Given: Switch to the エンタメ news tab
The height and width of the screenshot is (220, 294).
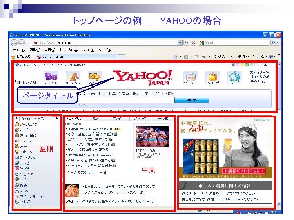Looking at the screenshot, I should (x=118, y=119).
